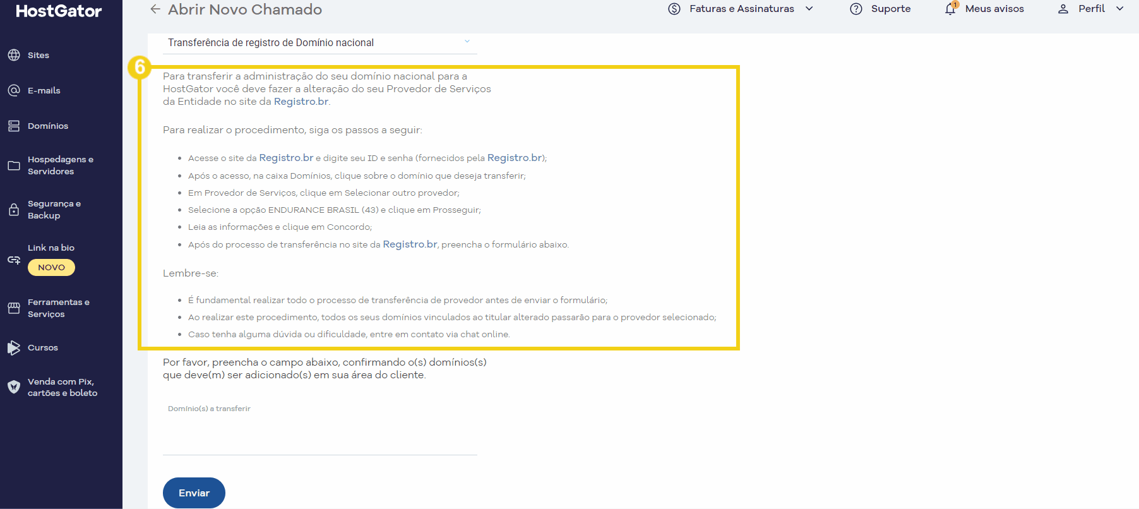Click the Registro.br link in the intro paragraph
Screen dimensions: 1139x509
pyautogui.click(x=301, y=102)
